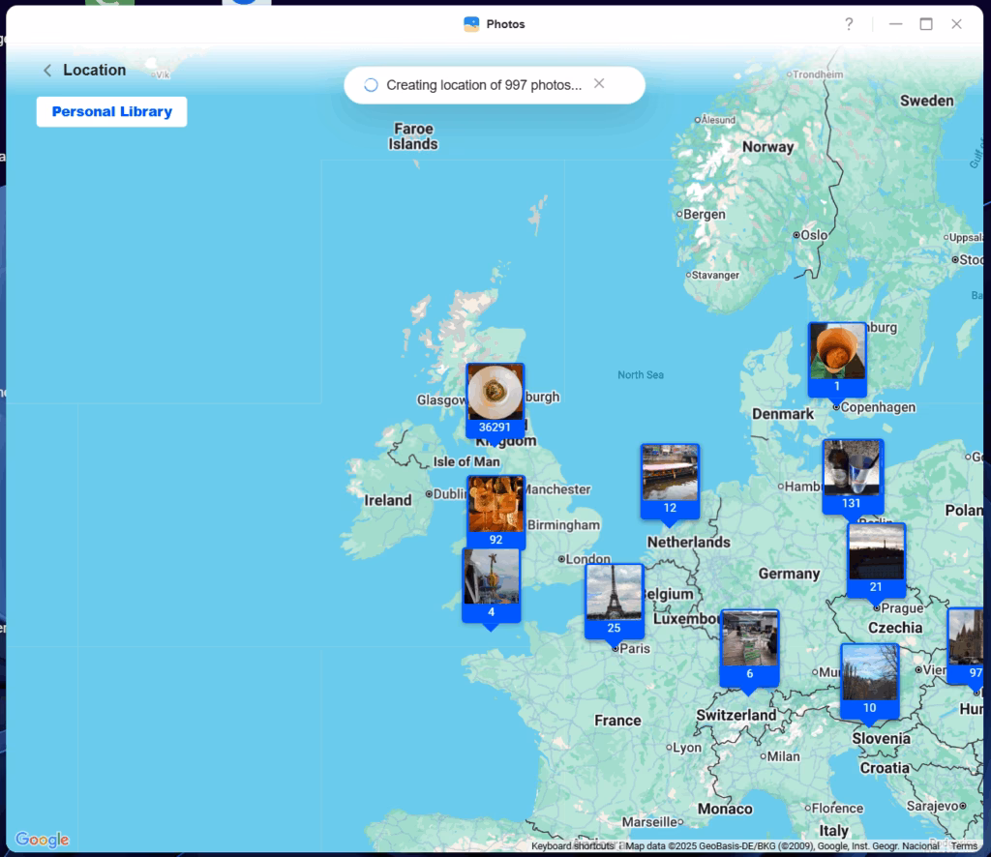Open the single photo marker near Copenhagen
The height and width of the screenshot is (857, 991).
click(x=837, y=356)
